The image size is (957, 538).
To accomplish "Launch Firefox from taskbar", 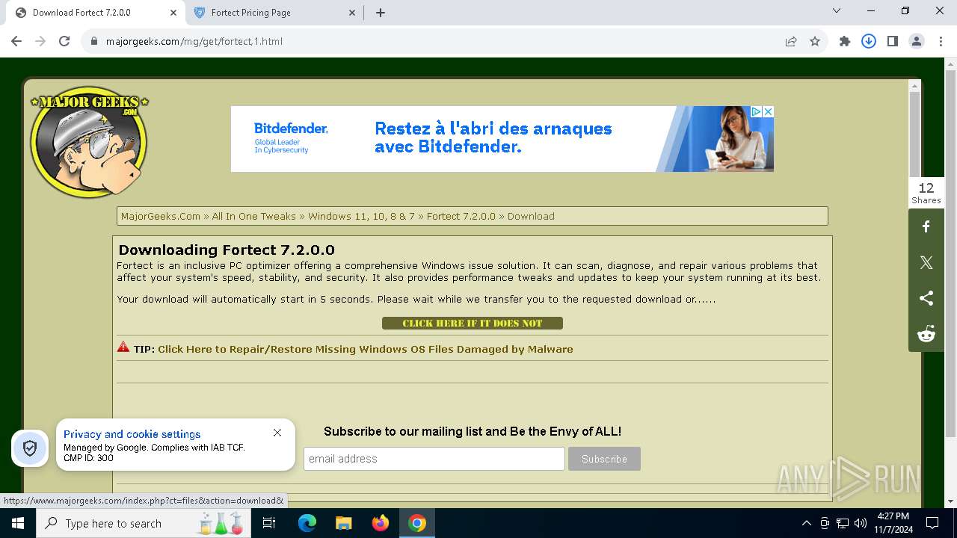I will (380, 523).
